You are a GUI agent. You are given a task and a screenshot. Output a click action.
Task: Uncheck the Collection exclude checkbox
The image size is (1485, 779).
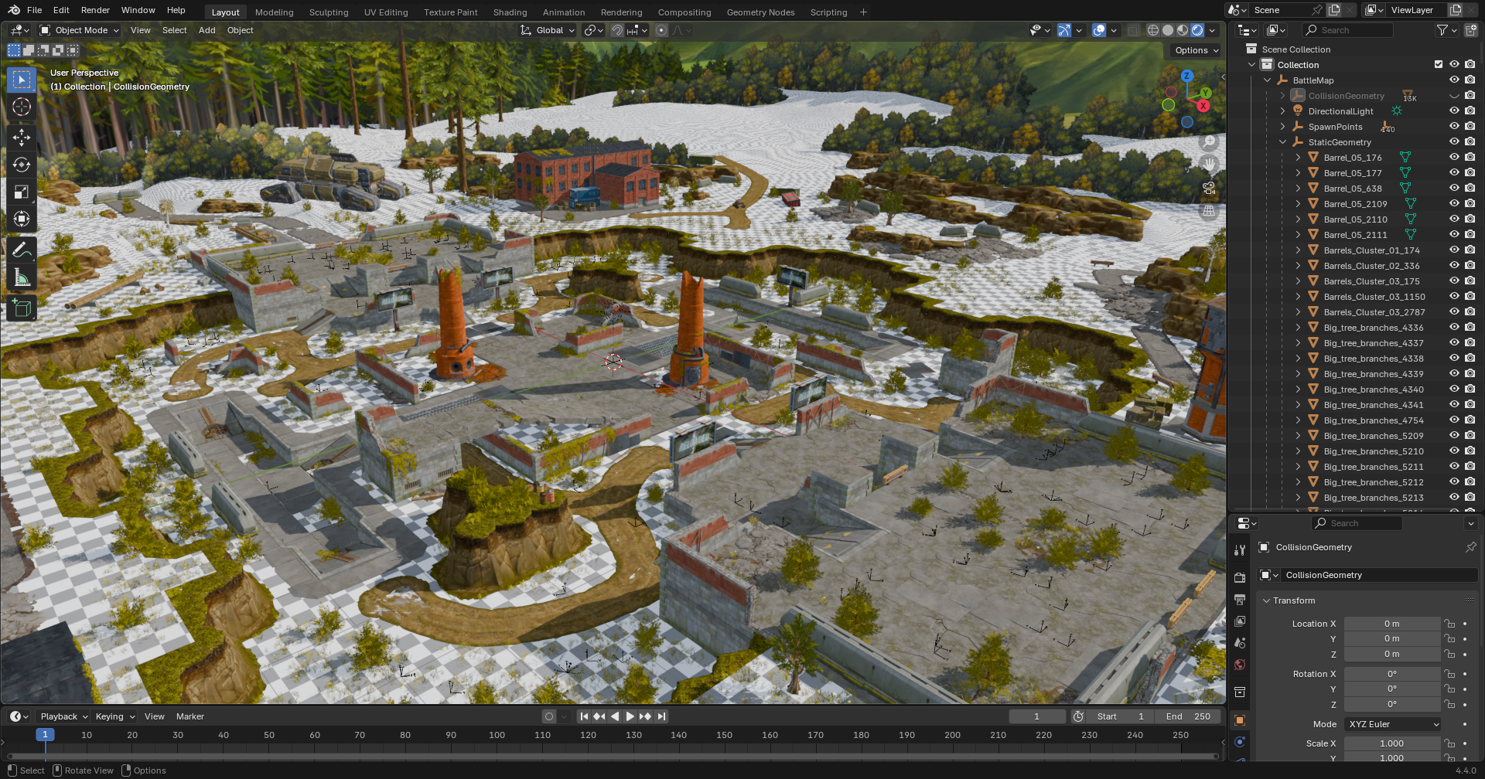coord(1439,65)
